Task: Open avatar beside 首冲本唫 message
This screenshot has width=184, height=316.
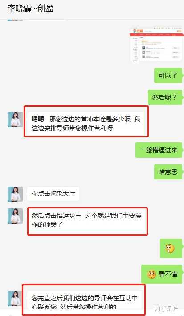Action: click(15, 120)
